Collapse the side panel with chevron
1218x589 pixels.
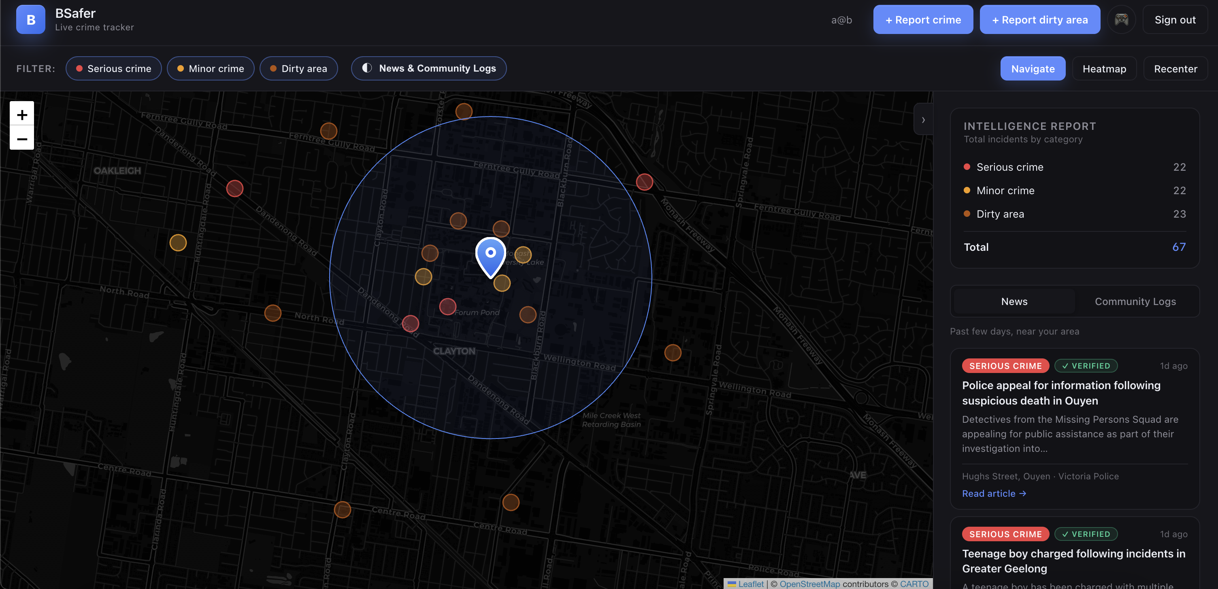(x=923, y=119)
